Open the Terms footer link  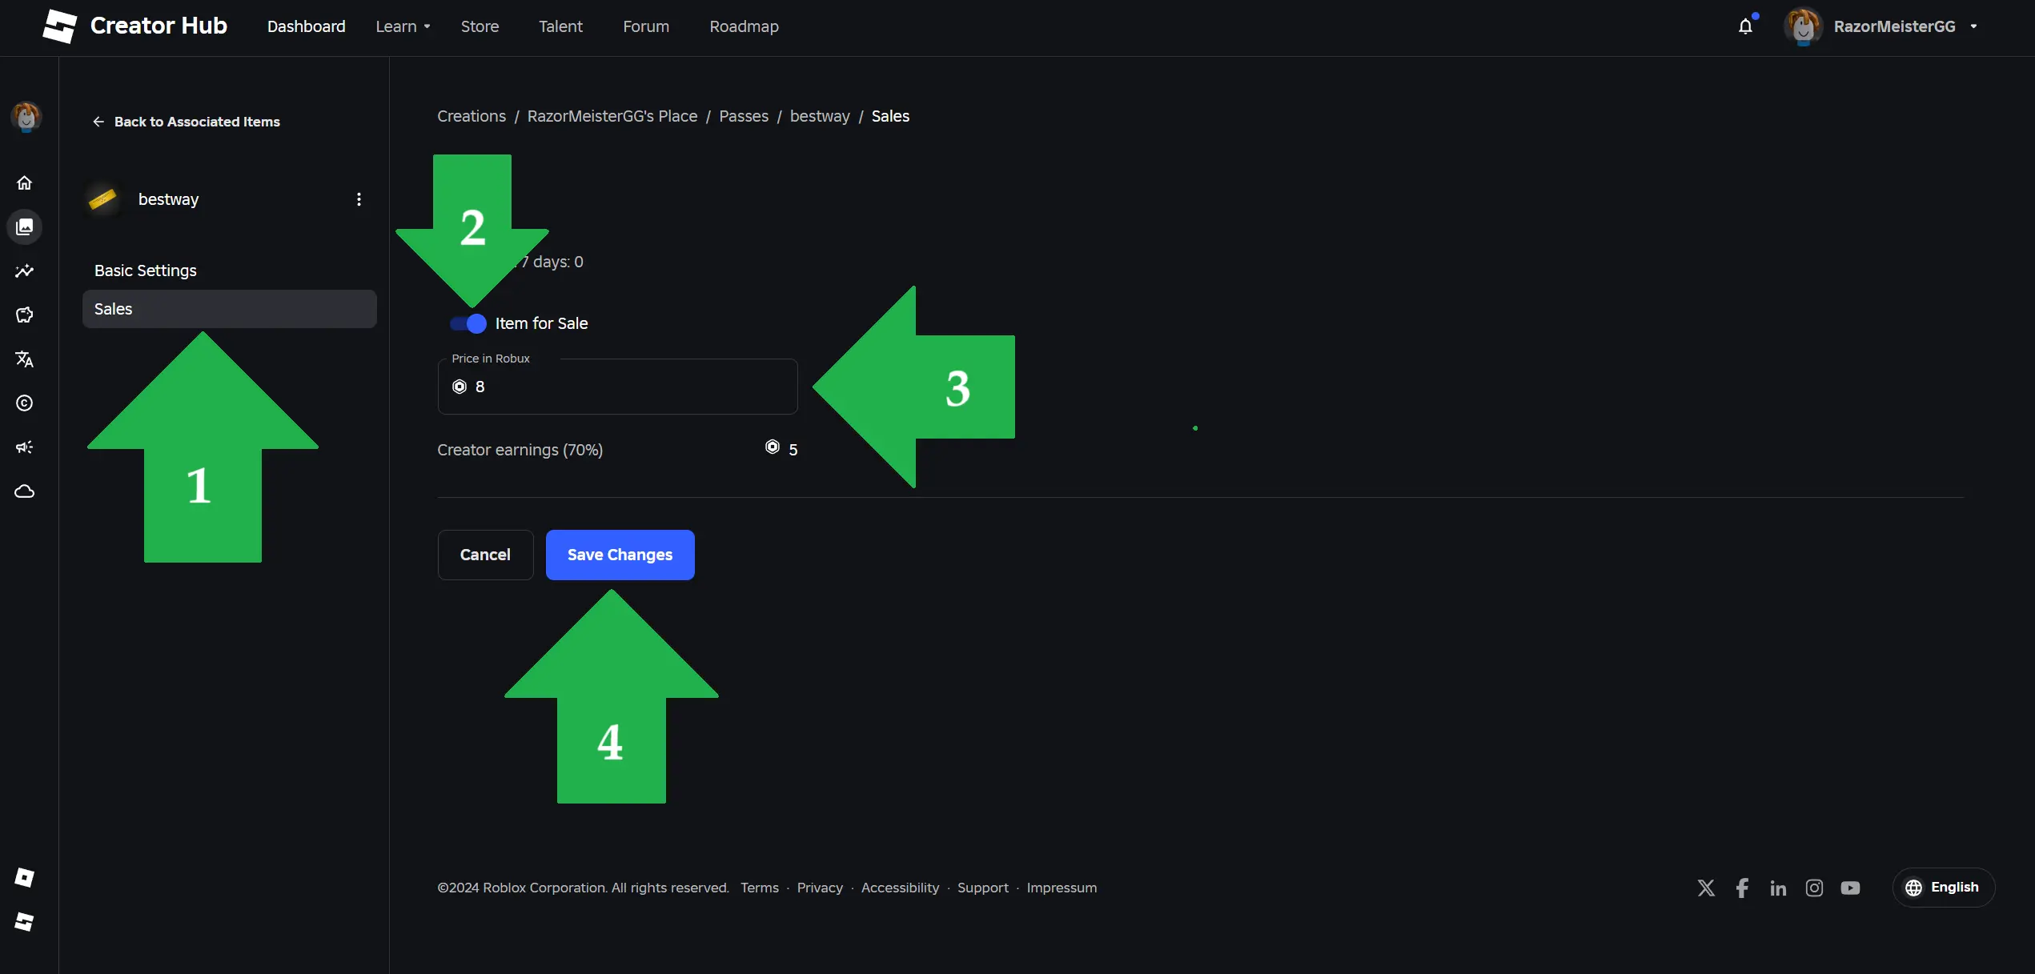[760, 888]
